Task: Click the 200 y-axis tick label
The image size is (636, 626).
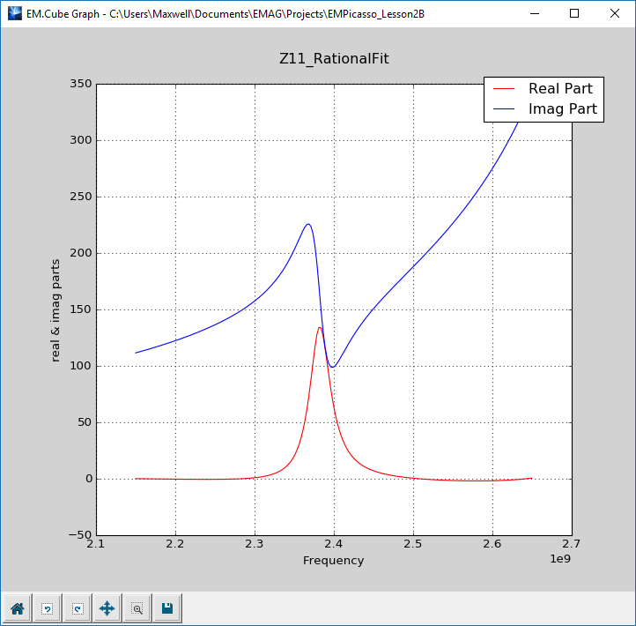Action: (x=81, y=253)
